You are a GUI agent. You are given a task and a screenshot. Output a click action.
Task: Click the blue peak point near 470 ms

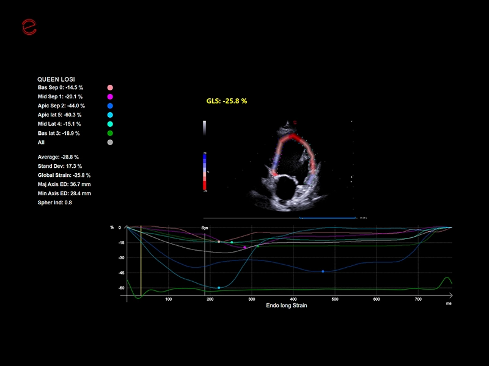click(x=323, y=271)
